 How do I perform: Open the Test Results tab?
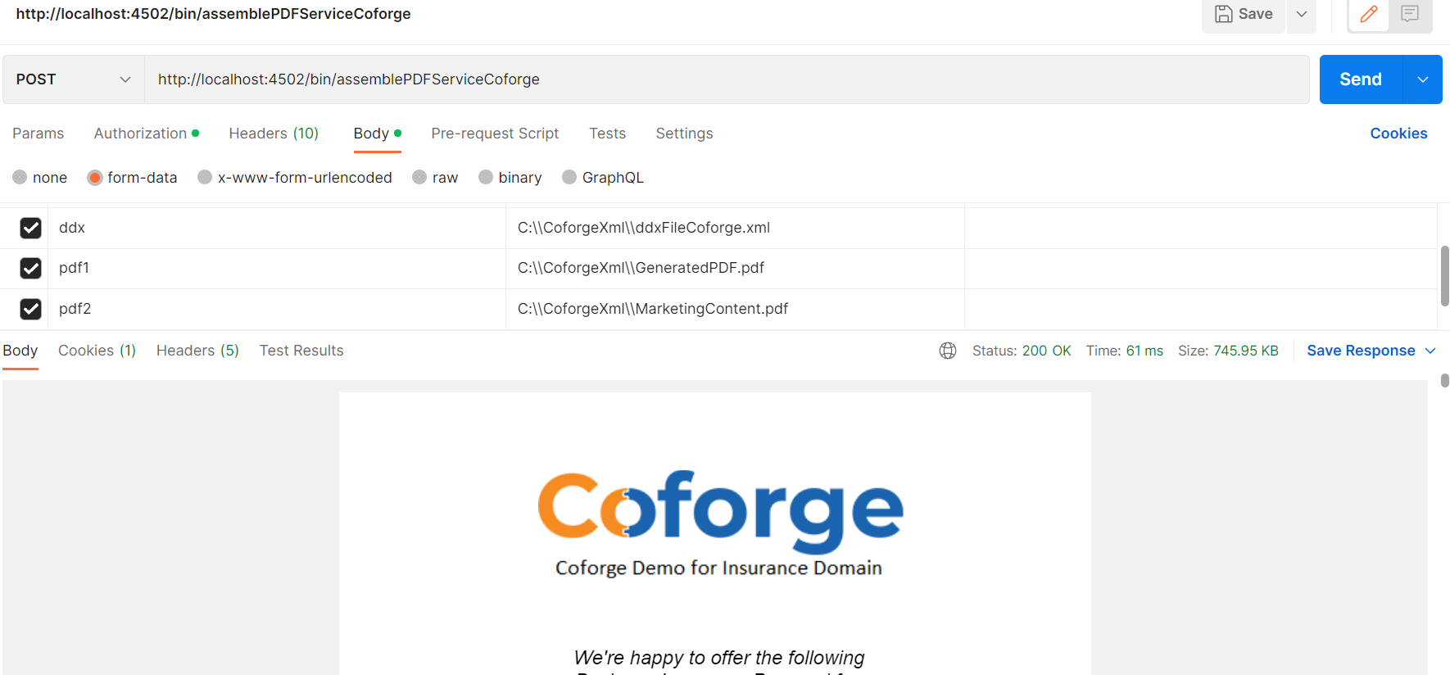click(301, 351)
